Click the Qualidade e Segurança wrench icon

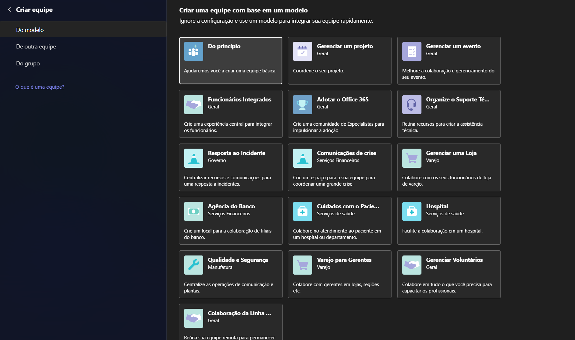pos(193,265)
